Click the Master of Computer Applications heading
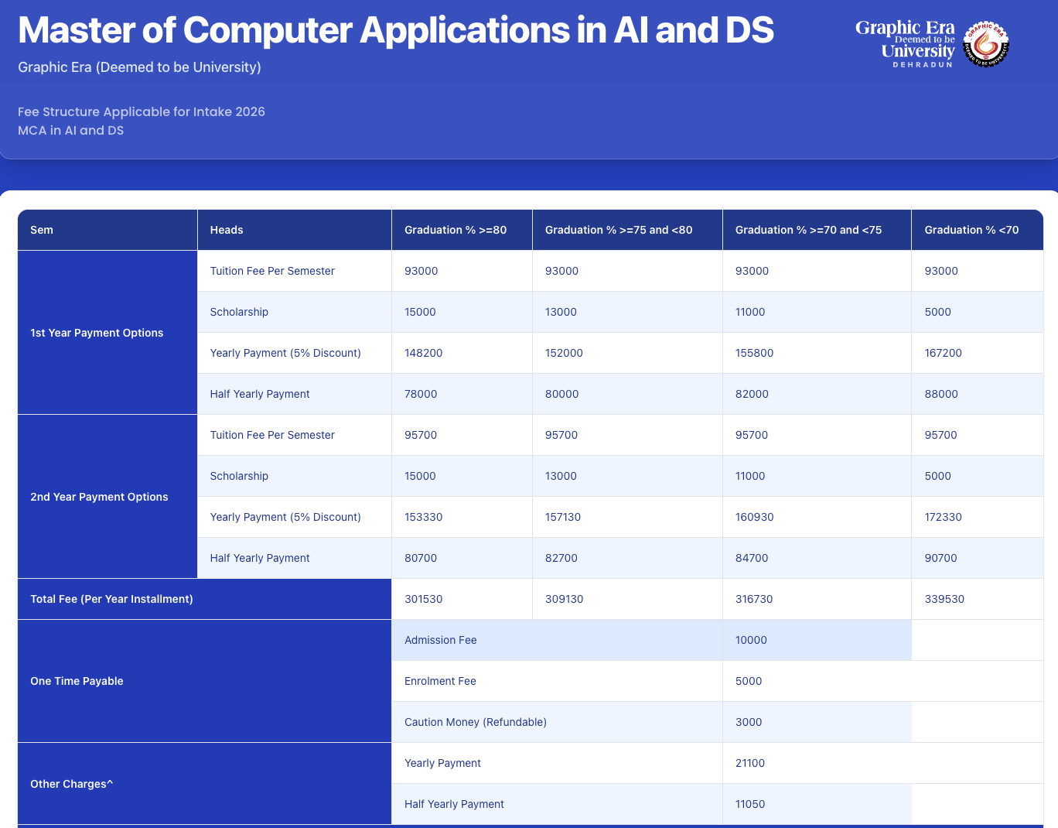 tap(395, 30)
